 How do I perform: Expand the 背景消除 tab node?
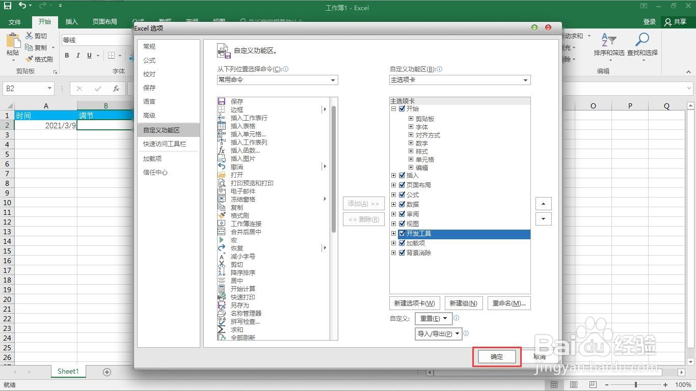[x=393, y=253]
